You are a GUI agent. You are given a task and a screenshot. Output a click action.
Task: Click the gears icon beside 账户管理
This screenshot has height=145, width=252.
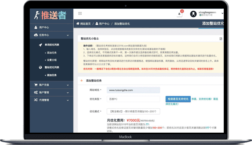[x=36, y=92]
